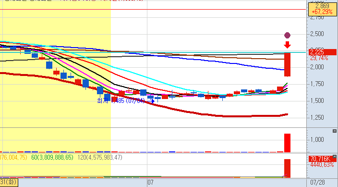Click the 4440,63% volume change text

click(322, 165)
